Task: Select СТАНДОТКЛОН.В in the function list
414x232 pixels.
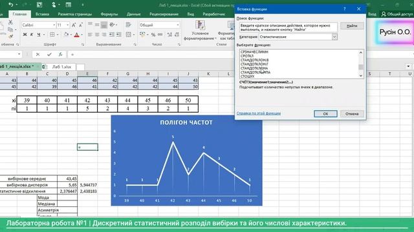Action: [254, 60]
